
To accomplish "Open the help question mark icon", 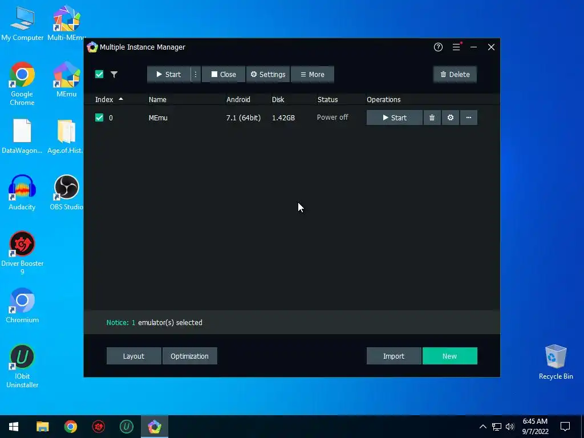I will (438, 47).
